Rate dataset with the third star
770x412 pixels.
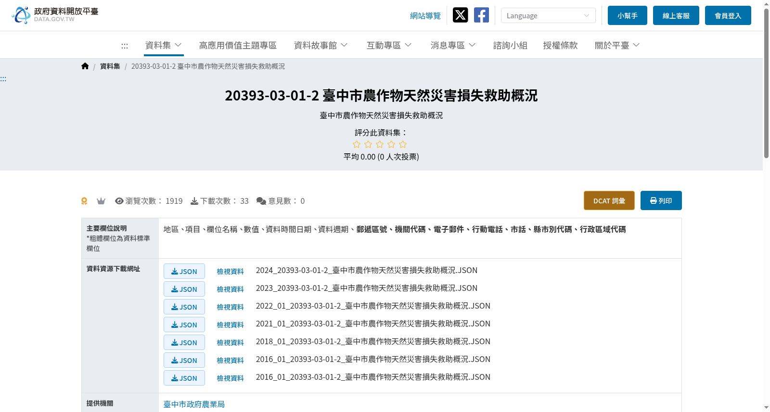380,144
